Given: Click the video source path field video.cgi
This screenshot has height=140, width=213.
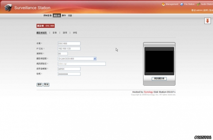Looking at the screenshot, I should click(x=82, y=64).
